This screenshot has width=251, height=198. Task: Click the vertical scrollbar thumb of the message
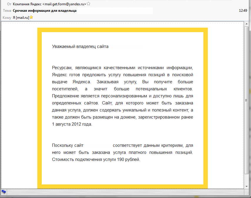click(246, 100)
